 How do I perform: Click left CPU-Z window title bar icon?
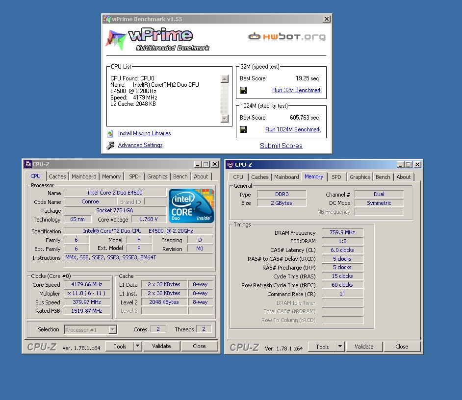(x=27, y=164)
